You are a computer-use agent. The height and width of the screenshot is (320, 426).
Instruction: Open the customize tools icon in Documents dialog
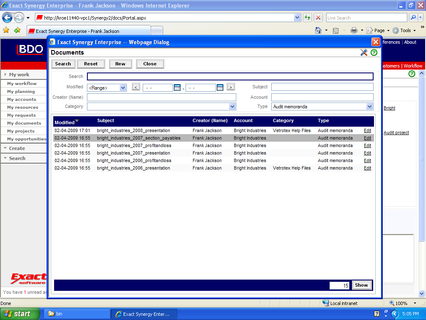tap(364, 52)
